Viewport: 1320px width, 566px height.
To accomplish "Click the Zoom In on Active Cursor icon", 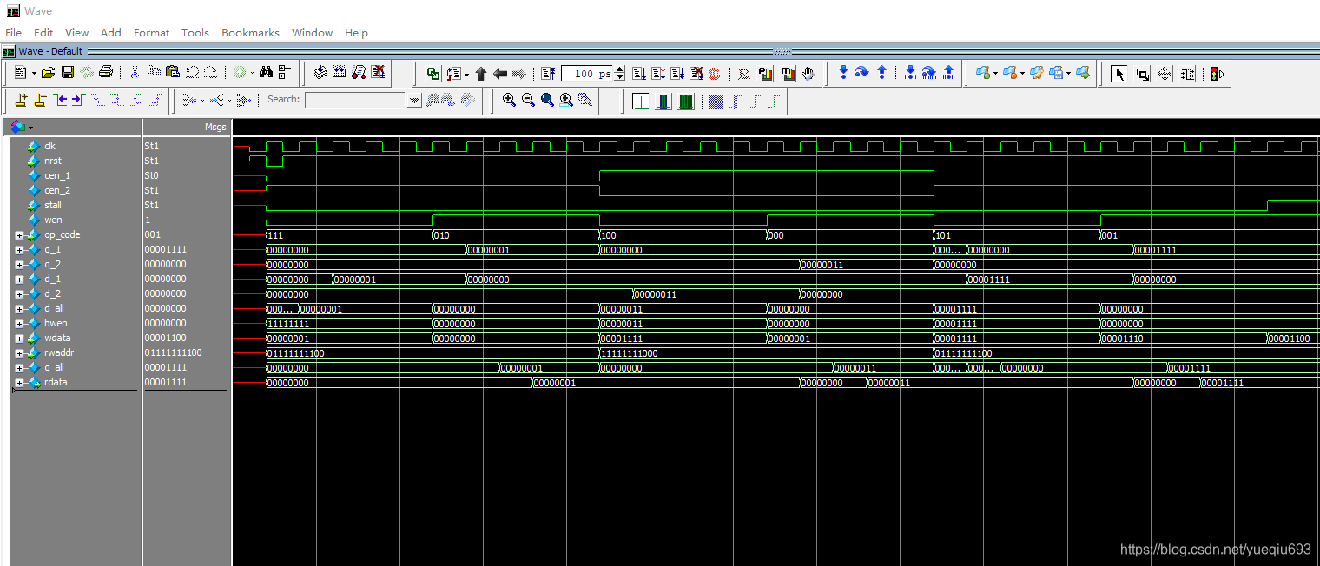I will pos(566,100).
